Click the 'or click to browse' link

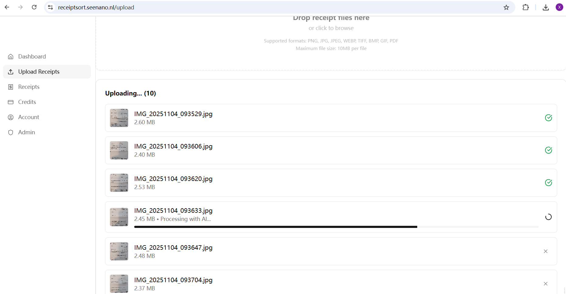[x=331, y=28]
